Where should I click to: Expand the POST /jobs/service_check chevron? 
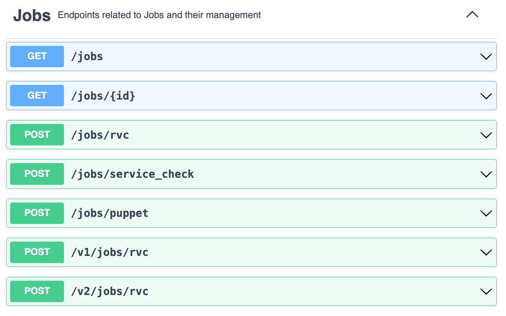tap(486, 174)
